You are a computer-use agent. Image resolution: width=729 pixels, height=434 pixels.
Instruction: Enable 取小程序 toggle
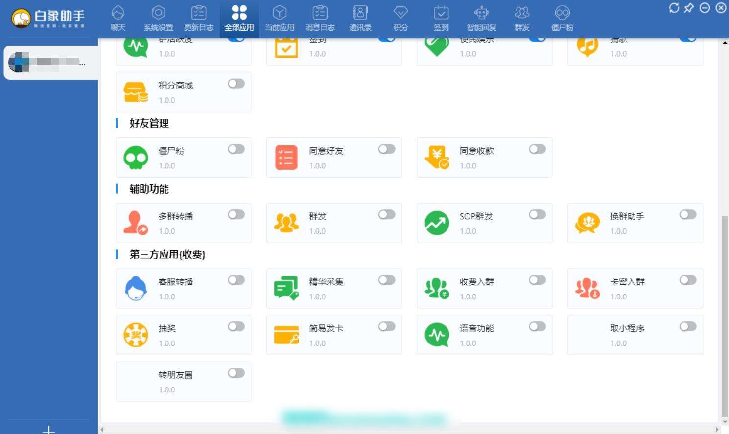[688, 327]
